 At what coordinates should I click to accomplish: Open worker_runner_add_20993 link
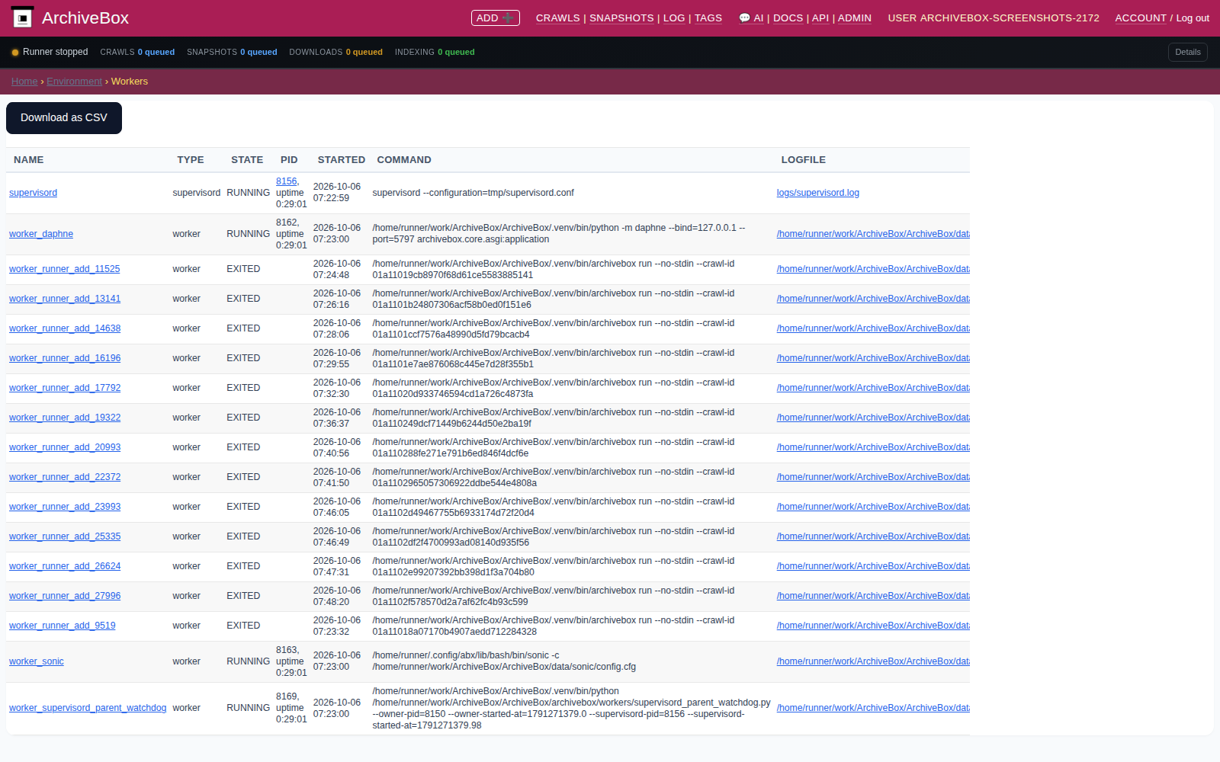pyautogui.click(x=65, y=447)
